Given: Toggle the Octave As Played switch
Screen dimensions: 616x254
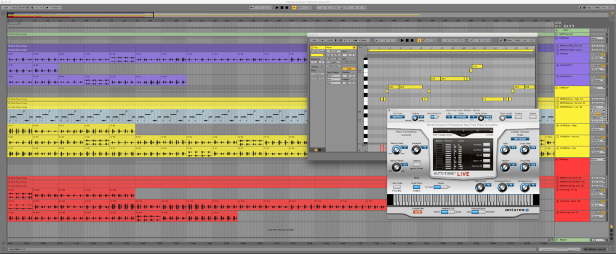Looking at the screenshot, I should coord(440,187).
